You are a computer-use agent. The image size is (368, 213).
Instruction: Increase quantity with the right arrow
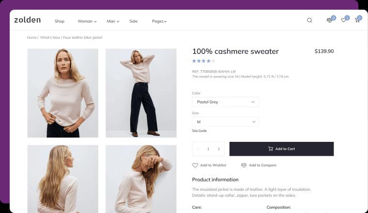(219, 149)
